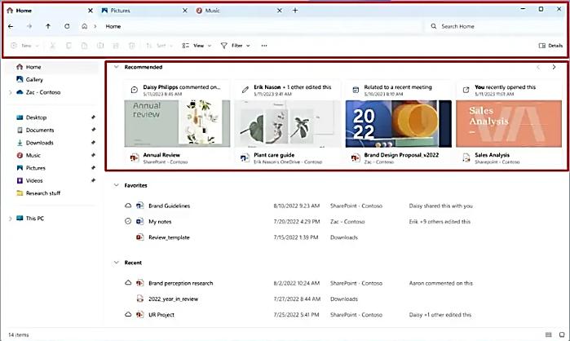Click the Refresh icon in navigation bar
Screen dimensions: 570x341
(67, 26)
